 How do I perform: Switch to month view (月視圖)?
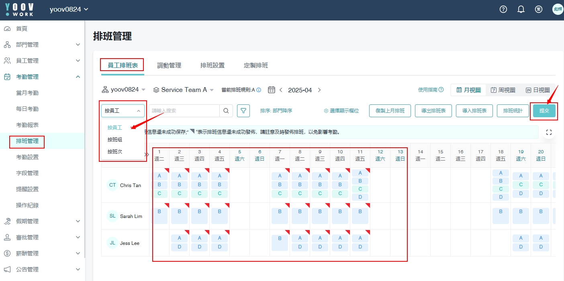468,90
